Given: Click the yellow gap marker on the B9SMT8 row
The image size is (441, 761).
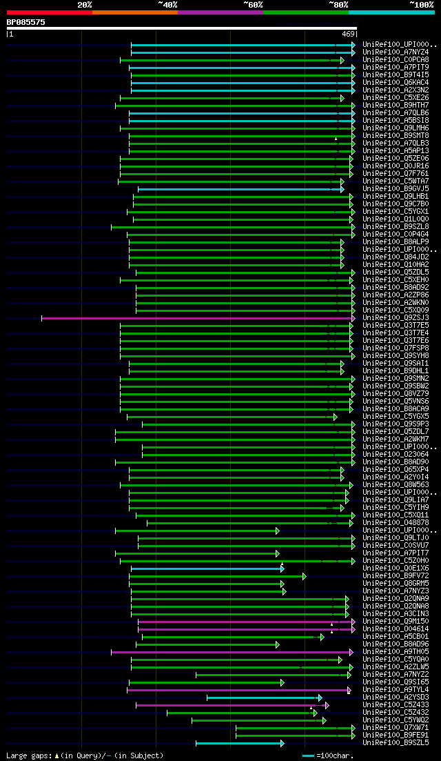Looking at the screenshot, I should (336, 139).
